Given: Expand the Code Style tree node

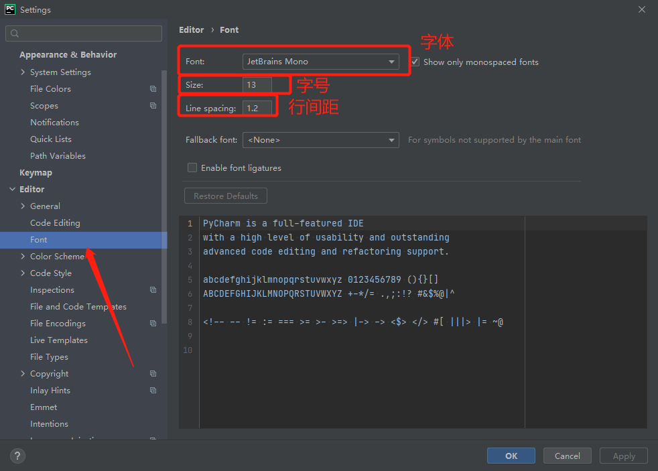Looking at the screenshot, I should point(23,273).
